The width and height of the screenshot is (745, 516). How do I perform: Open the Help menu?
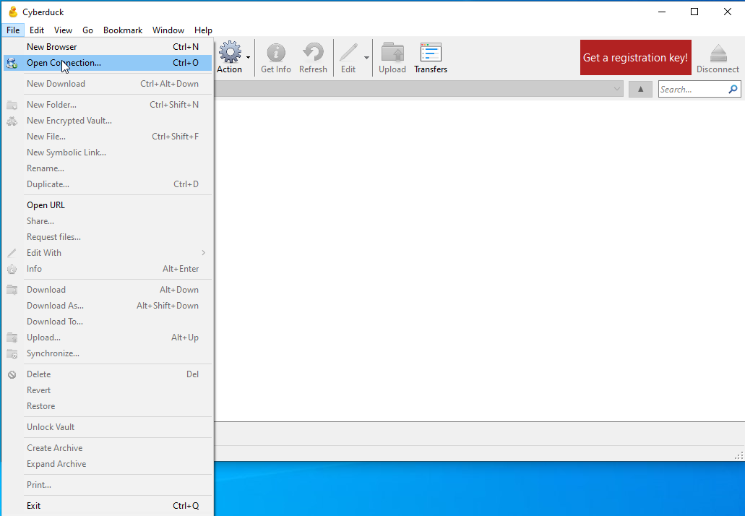pos(203,30)
